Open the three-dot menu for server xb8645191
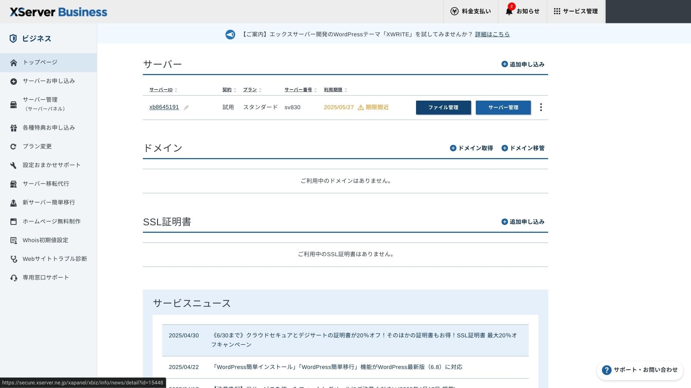Viewport: 691px width, 388px height. [541, 107]
